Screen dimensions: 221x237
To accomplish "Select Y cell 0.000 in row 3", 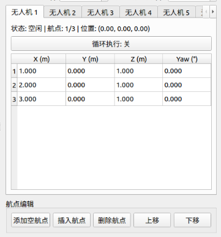I will point(90,99).
